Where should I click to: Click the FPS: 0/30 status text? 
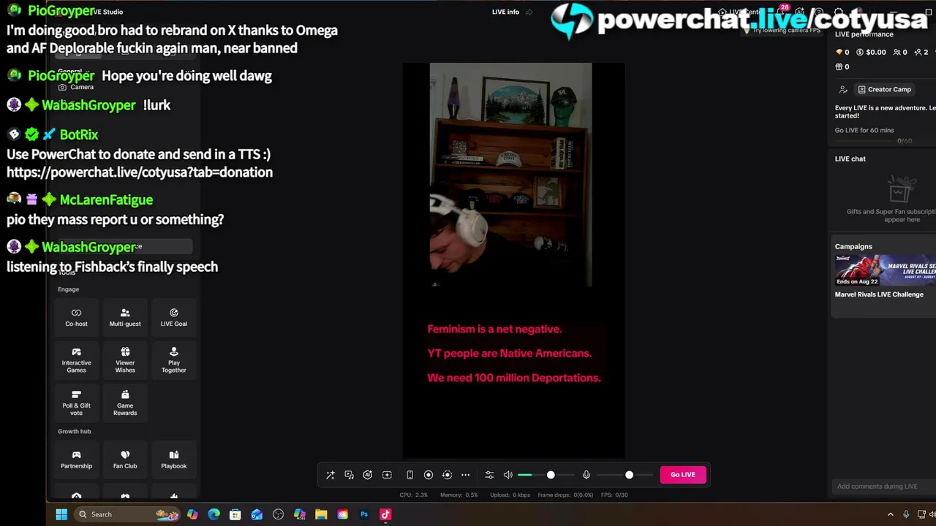614,495
